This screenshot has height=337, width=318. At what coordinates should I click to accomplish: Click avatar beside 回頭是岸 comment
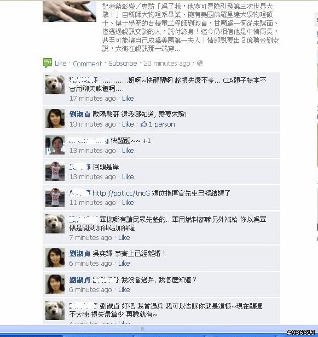pyautogui.click(x=55, y=172)
